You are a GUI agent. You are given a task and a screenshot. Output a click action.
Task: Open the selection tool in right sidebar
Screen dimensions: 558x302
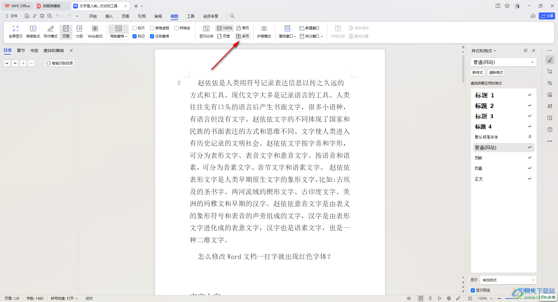[550, 71]
